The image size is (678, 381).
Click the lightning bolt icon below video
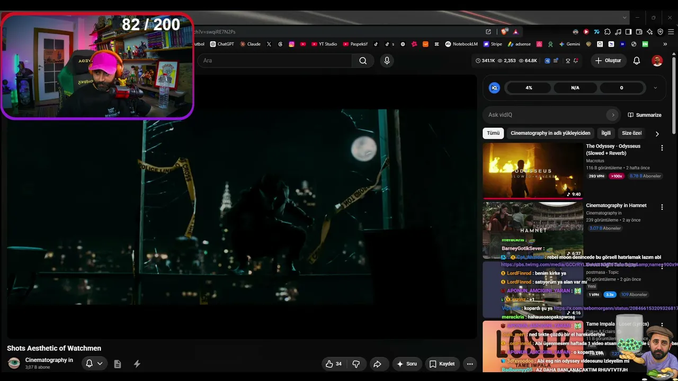137,364
